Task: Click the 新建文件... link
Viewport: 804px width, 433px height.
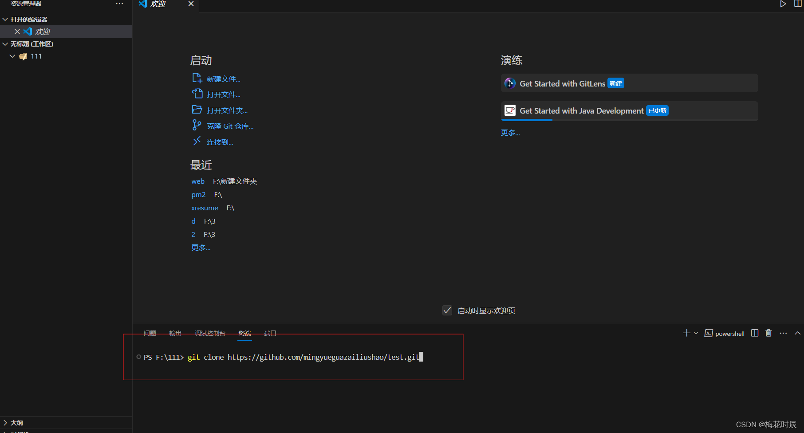Action: [x=224, y=79]
